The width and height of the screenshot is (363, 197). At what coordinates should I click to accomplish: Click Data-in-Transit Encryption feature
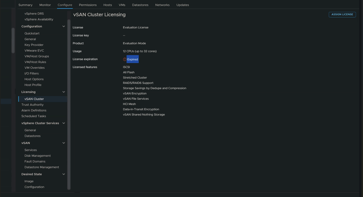coord(141,109)
